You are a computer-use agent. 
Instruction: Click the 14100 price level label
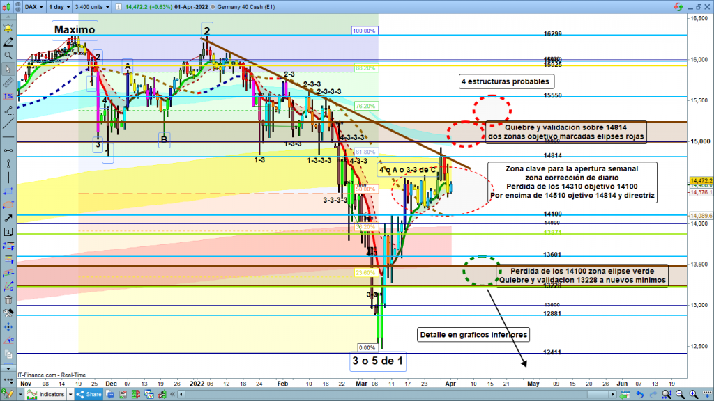[552, 214]
